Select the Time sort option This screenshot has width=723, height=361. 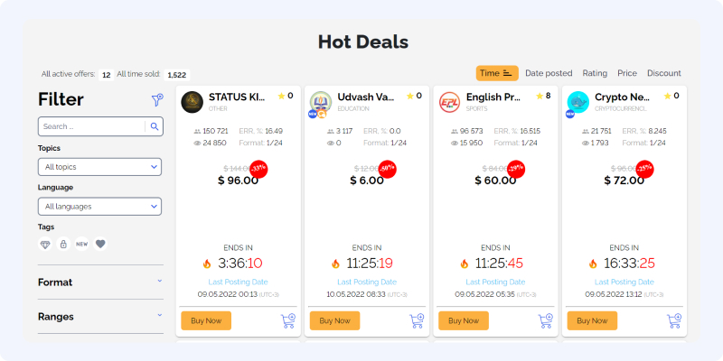point(497,73)
